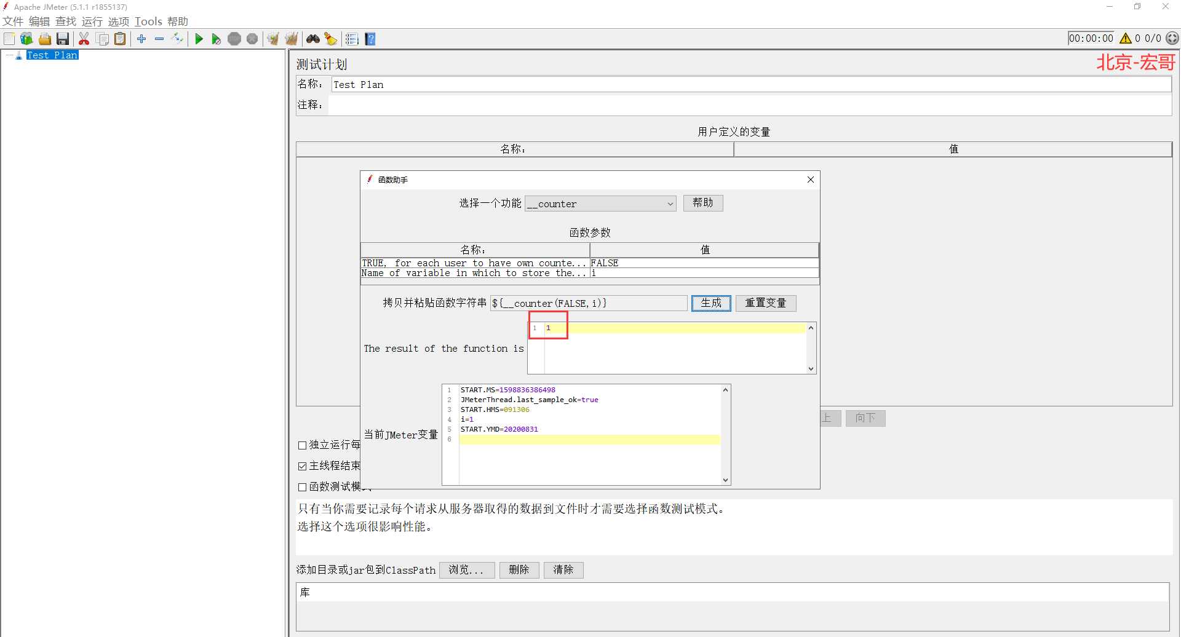
Task: Click the 重置变量 button
Action: tap(766, 303)
